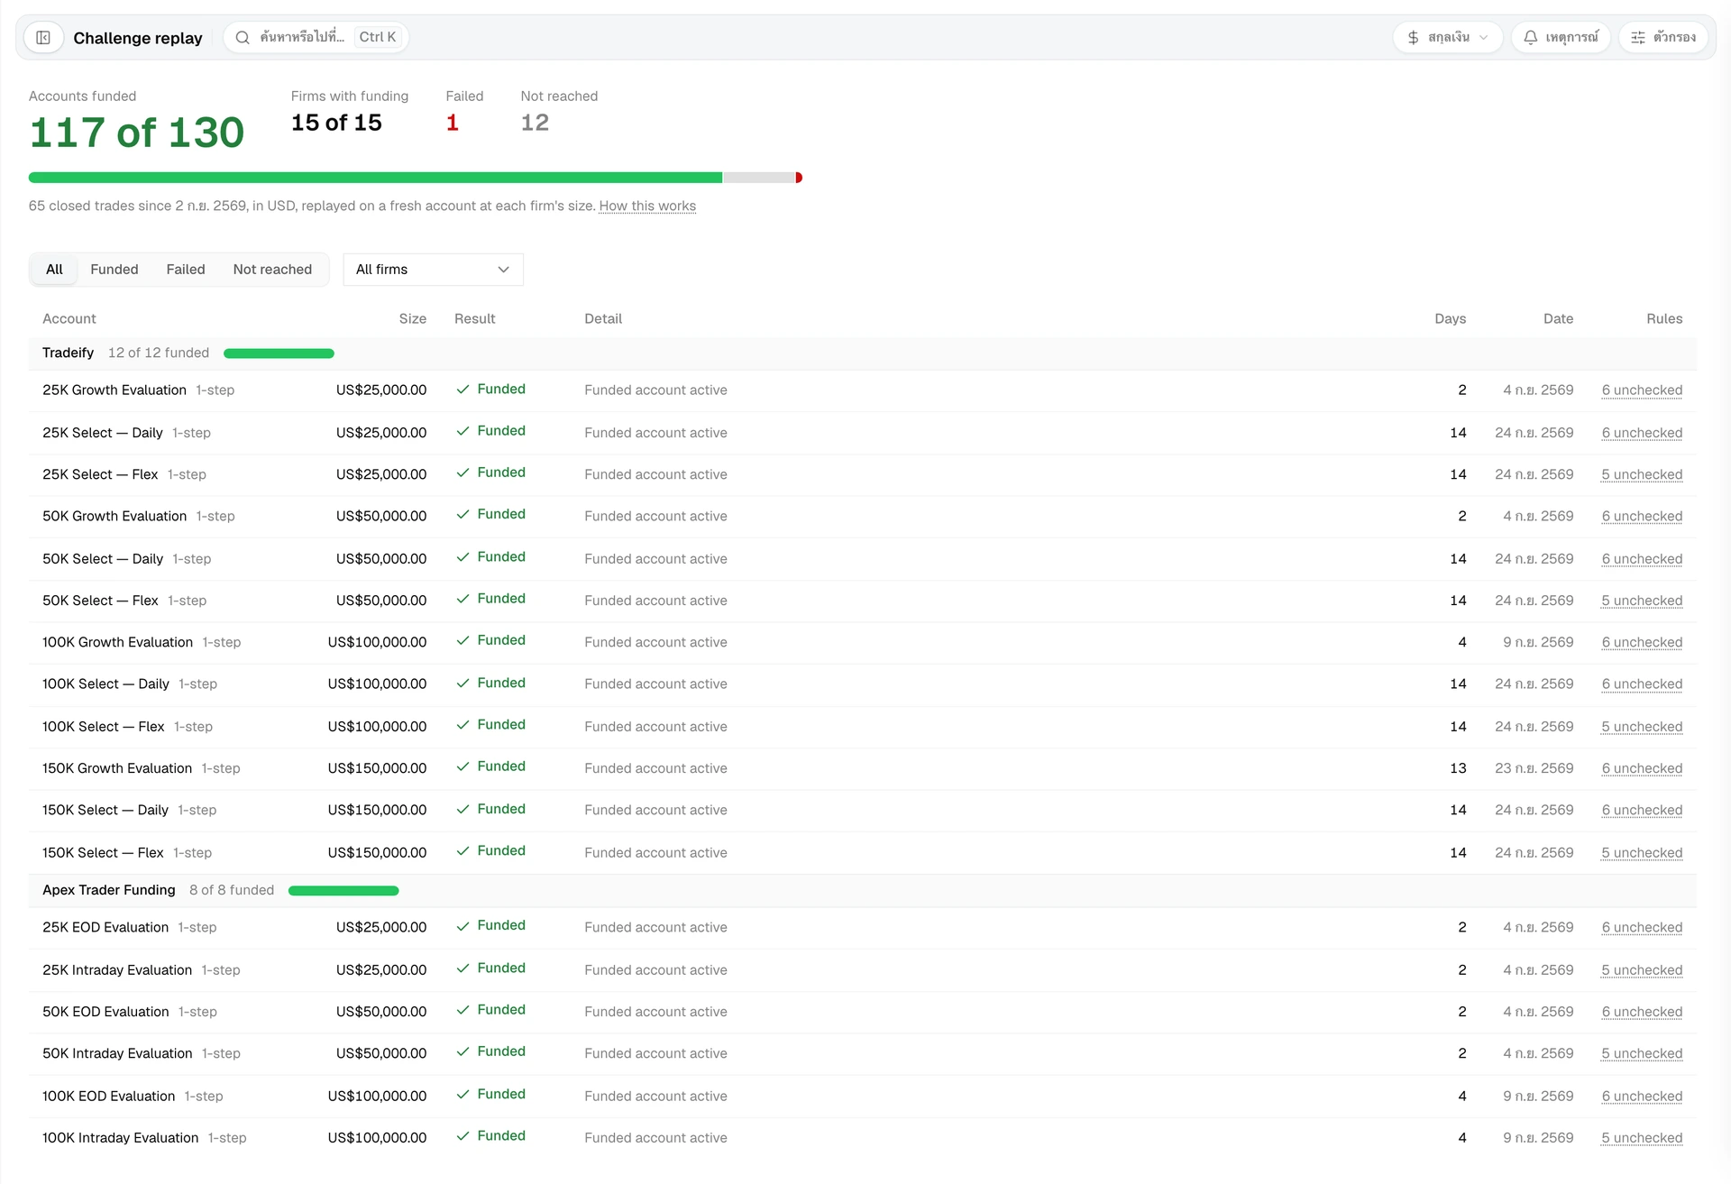
Task: Click the Tradeify funded progress bar
Action: coord(279,353)
